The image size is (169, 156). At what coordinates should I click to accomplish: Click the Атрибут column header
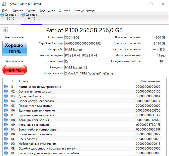point(24,81)
